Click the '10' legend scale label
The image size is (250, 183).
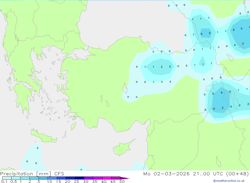[49, 182]
